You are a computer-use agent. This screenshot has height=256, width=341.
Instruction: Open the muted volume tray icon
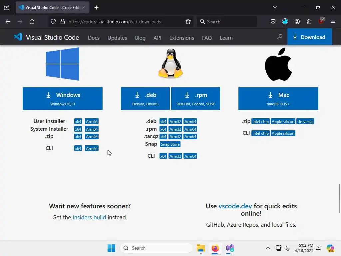[287, 248]
